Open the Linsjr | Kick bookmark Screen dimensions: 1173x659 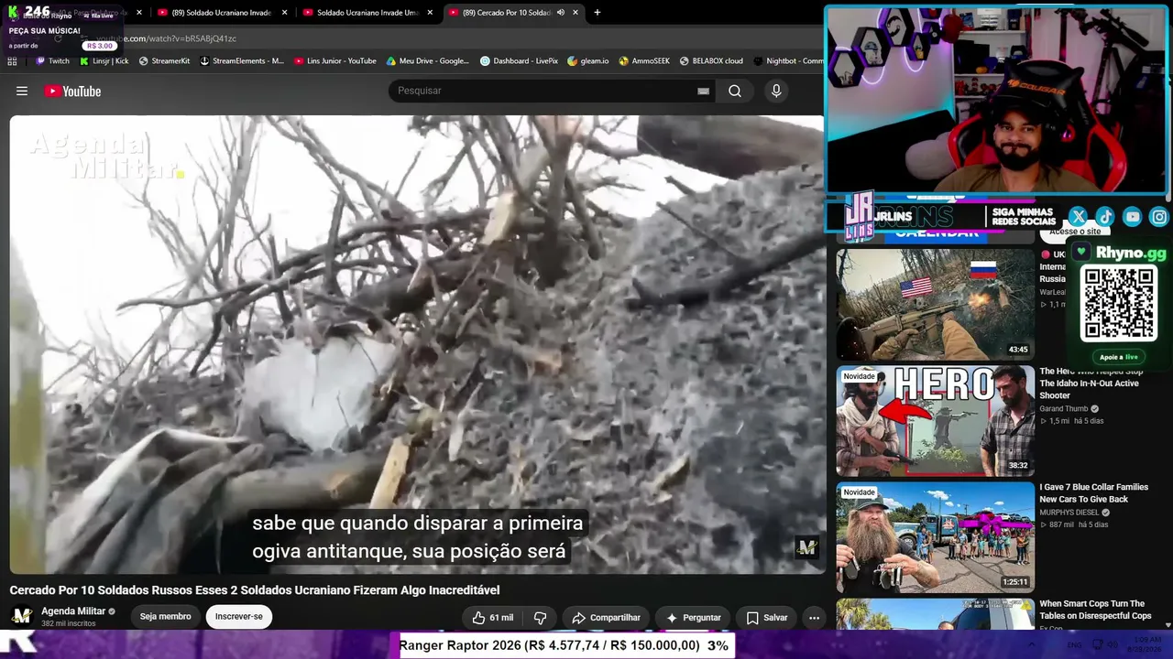[x=104, y=61]
